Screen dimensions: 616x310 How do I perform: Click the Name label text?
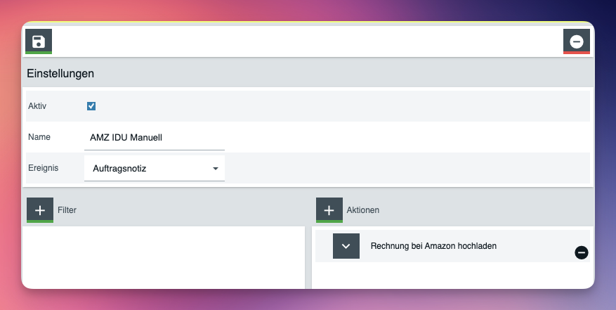39,137
